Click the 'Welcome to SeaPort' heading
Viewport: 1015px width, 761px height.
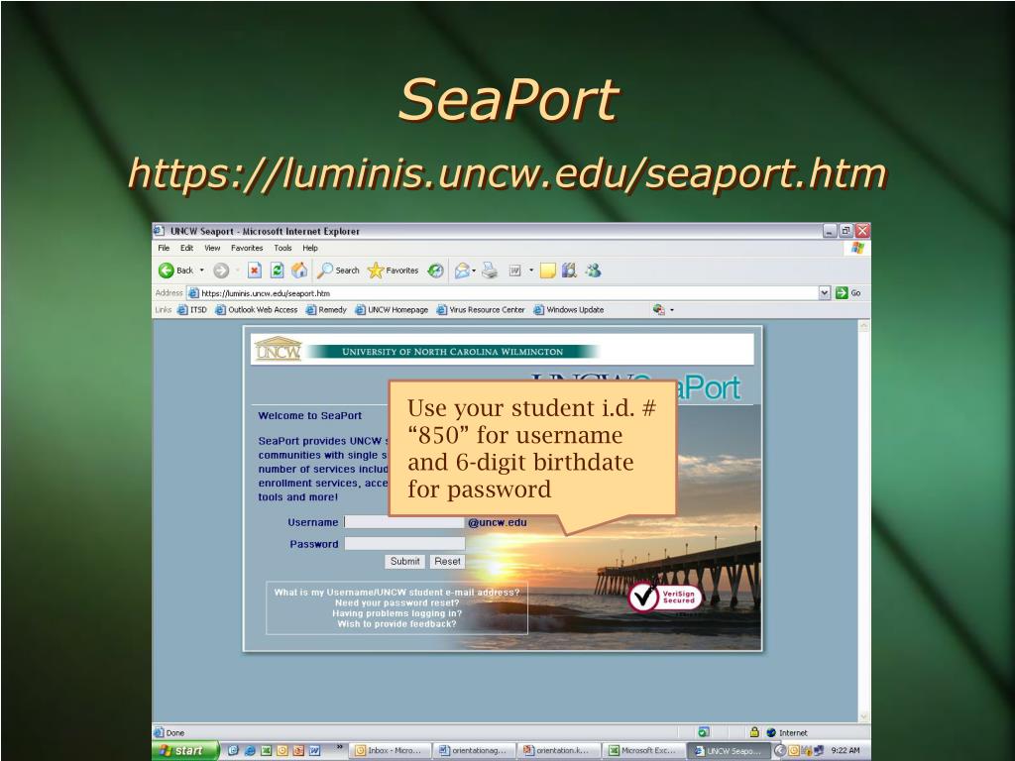[x=309, y=415]
